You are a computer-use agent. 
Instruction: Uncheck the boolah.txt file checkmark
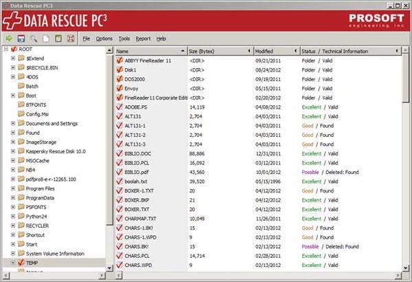(119, 181)
